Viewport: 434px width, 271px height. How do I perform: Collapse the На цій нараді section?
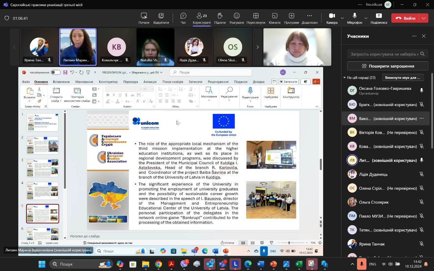pyautogui.click(x=344, y=78)
